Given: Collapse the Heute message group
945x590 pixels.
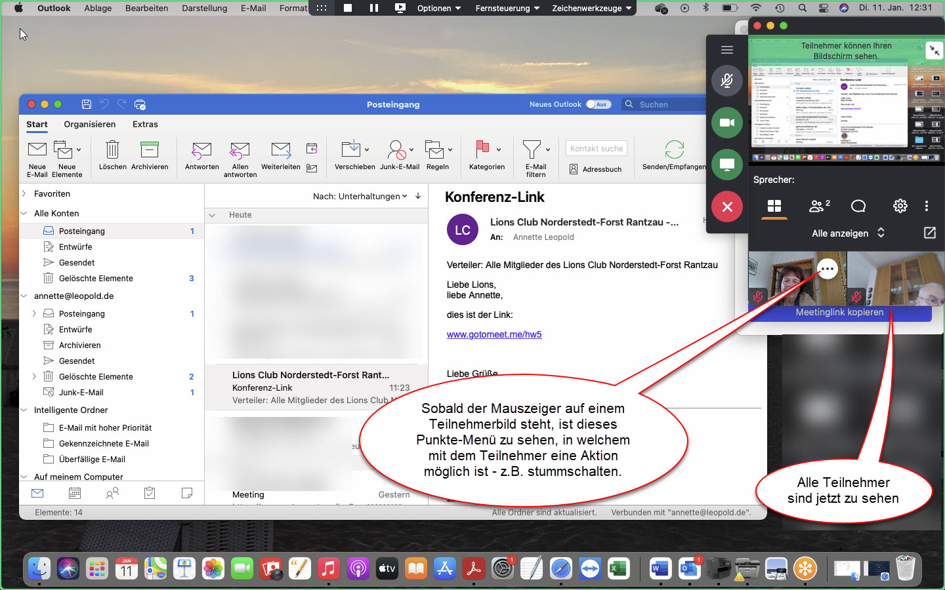Looking at the screenshot, I should (x=212, y=215).
